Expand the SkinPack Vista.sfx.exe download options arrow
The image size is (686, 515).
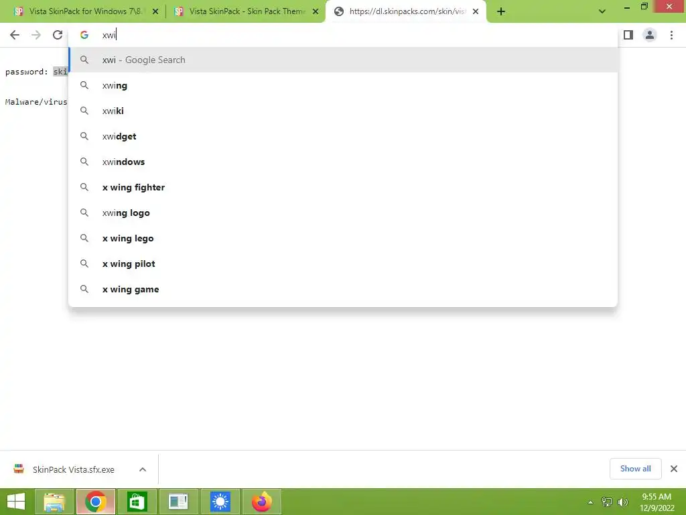tap(143, 469)
